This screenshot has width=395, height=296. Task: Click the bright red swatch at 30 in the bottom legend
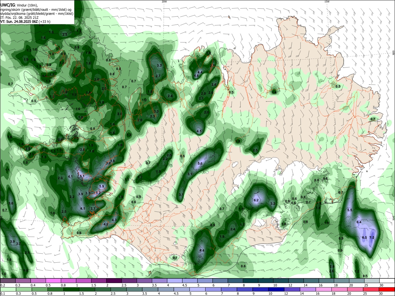point(386,289)
